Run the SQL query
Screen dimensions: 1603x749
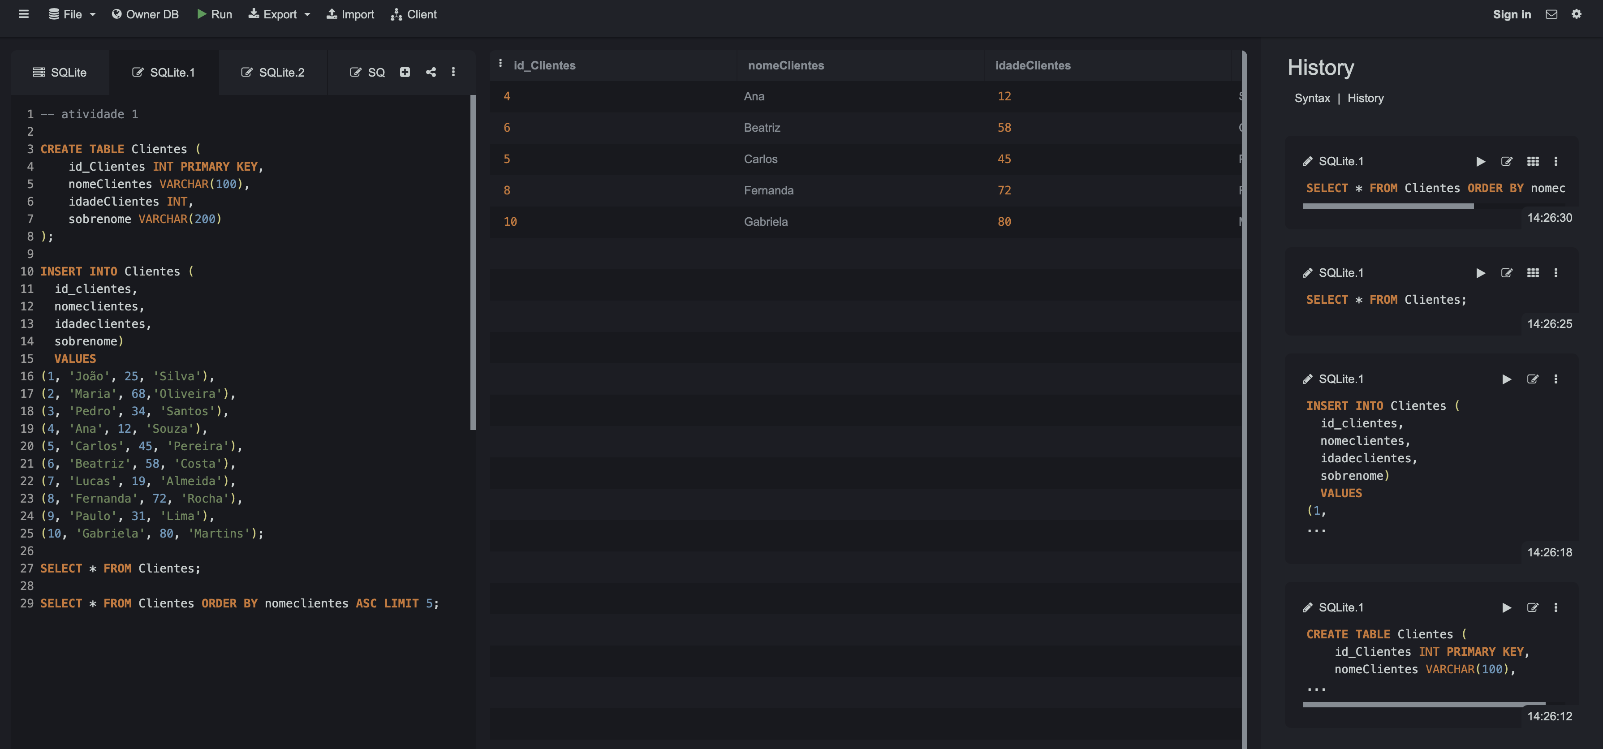tap(215, 14)
